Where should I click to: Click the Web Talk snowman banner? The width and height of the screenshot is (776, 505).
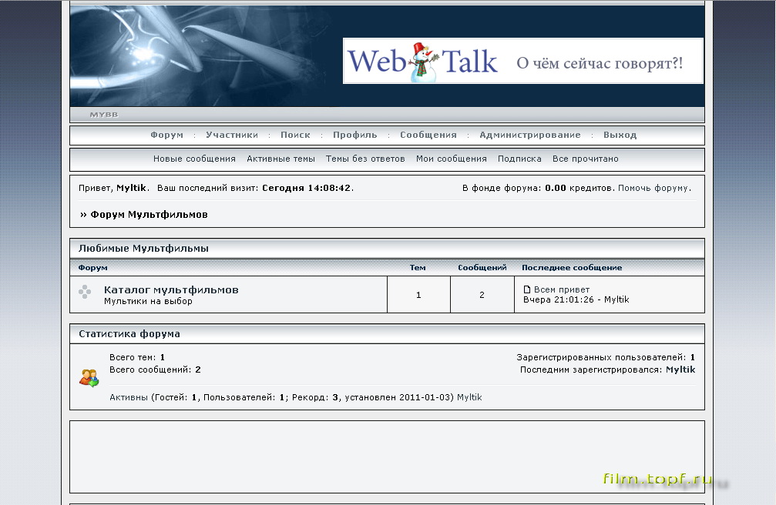pyautogui.click(x=522, y=61)
